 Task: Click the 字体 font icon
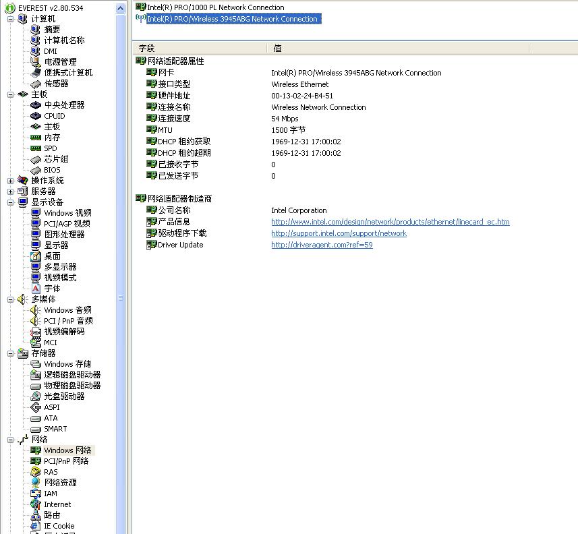(36, 289)
